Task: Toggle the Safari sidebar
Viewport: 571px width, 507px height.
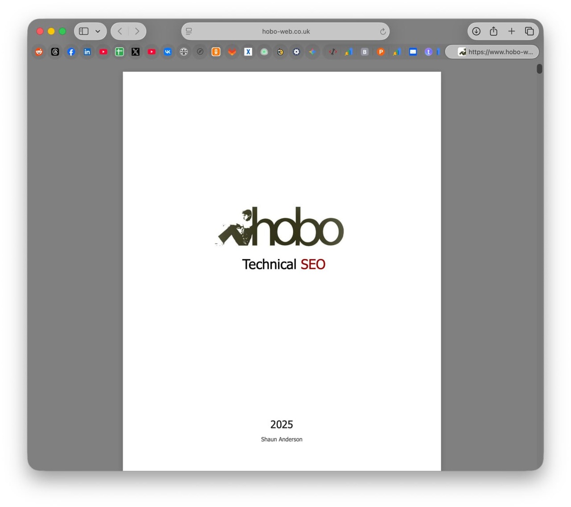Action: coord(84,31)
